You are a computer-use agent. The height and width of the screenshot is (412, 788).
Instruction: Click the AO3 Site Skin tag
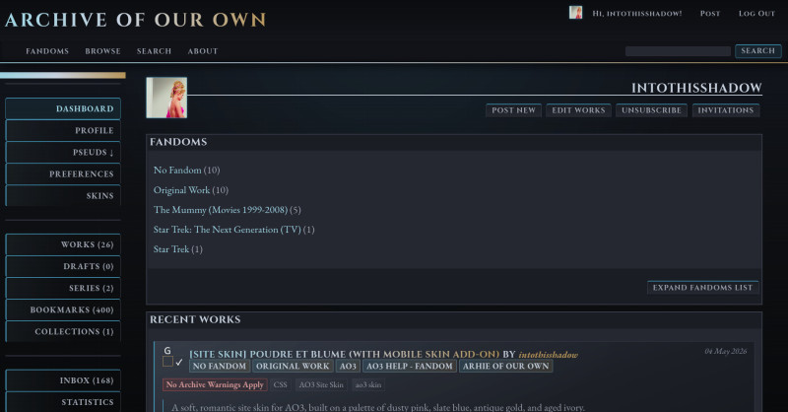[321, 384]
